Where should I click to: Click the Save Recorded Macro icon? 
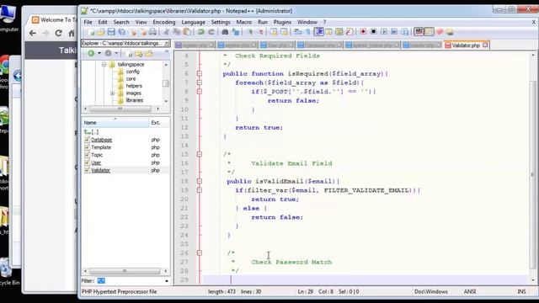405,32
